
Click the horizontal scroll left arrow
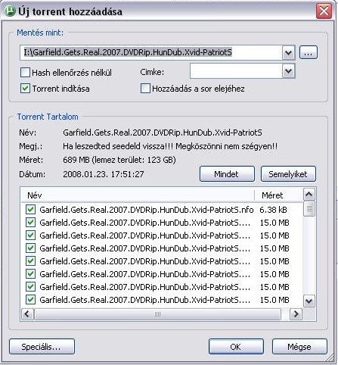tap(27, 314)
